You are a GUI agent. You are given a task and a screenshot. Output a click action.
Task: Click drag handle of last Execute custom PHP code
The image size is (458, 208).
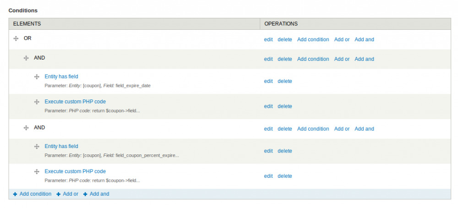tap(37, 172)
